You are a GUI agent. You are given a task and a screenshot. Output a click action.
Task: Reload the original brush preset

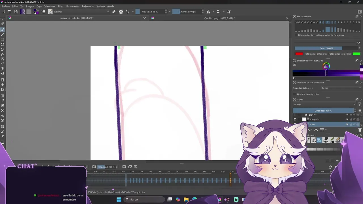pos(128,12)
